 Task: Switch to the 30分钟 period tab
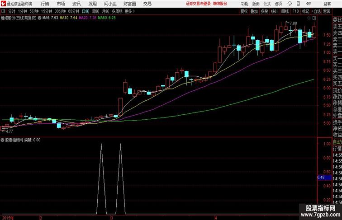[60, 11]
